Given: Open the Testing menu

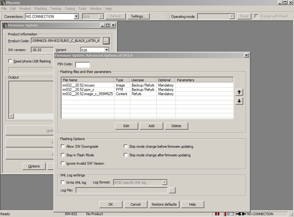Looking at the screenshot, I should (56, 9).
